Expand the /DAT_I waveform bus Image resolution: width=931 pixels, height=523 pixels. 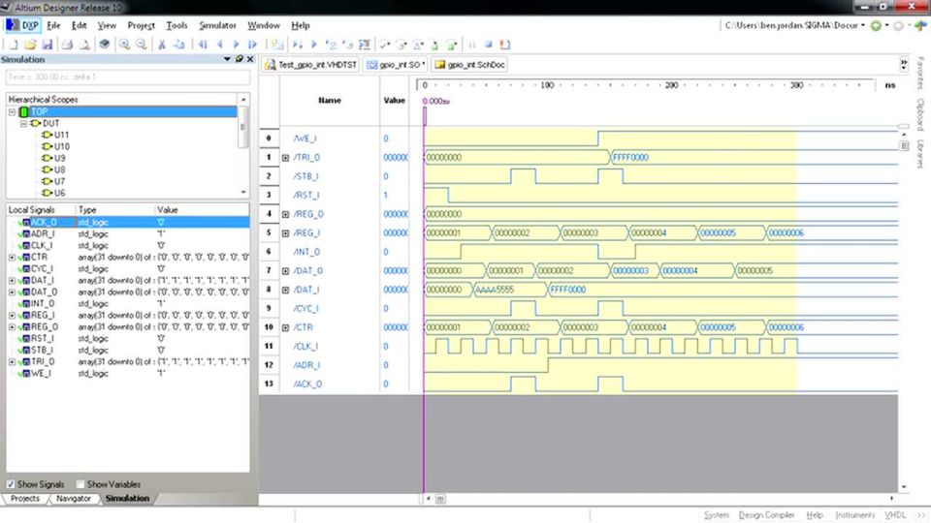click(x=285, y=290)
